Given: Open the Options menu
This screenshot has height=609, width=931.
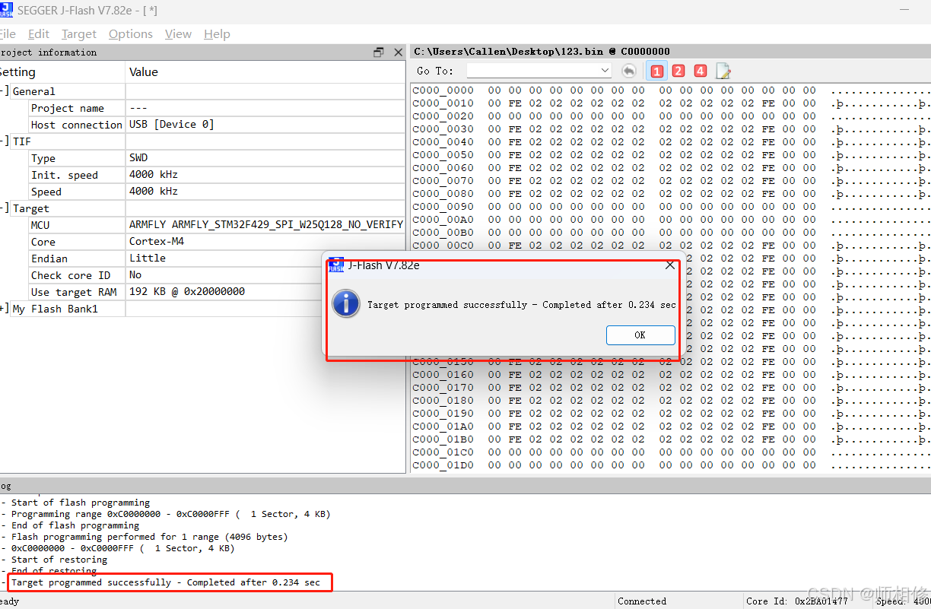Looking at the screenshot, I should click(x=131, y=34).
